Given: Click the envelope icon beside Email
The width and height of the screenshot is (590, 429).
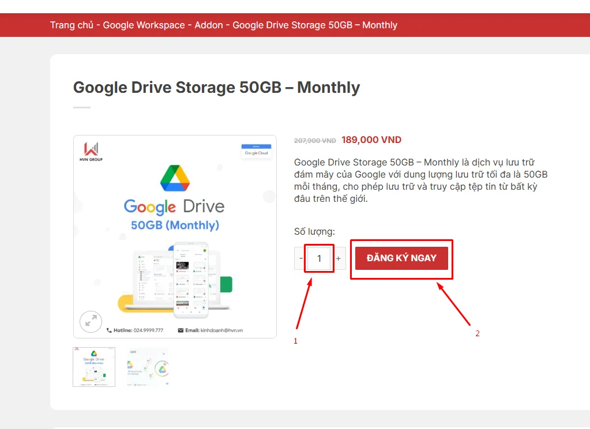Looking at the screenshot, I should [x=181, y=330].
